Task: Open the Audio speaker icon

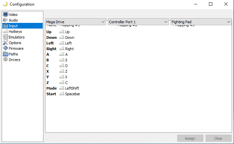Action: point(5,20)
